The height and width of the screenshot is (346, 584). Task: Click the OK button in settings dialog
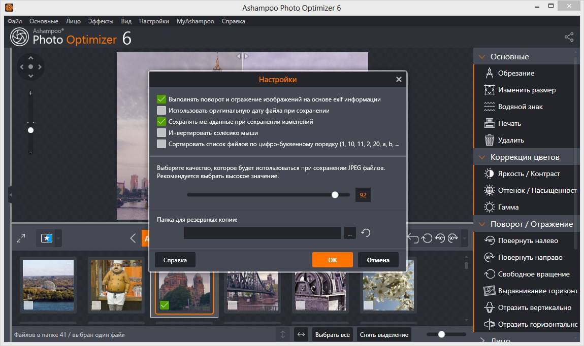[x=332, y=260]
